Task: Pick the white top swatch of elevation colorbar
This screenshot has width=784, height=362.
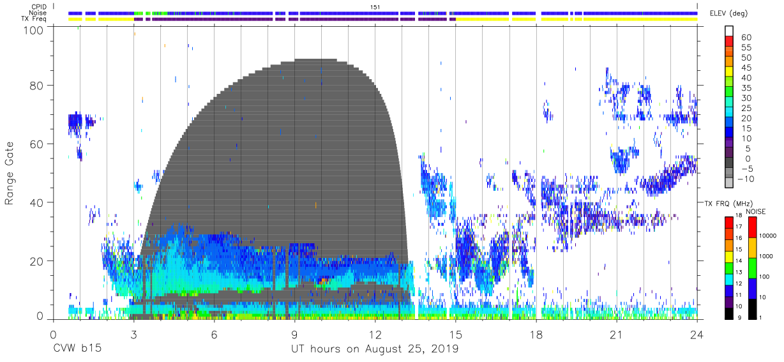Action: (x=729, y=31)
